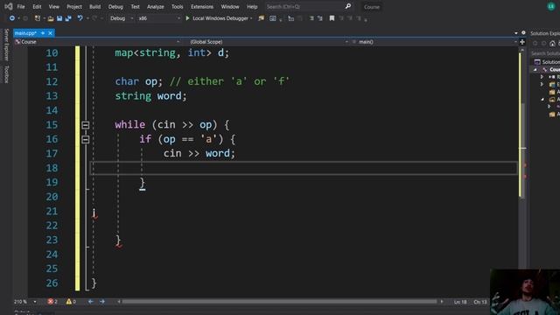Place cursor on empty line 18
560x315 pixels.
coord(304,168)
